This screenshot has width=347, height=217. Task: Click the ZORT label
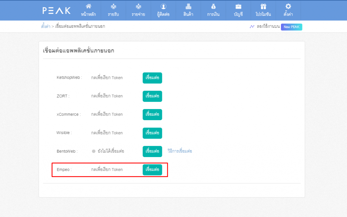[63, 96]
